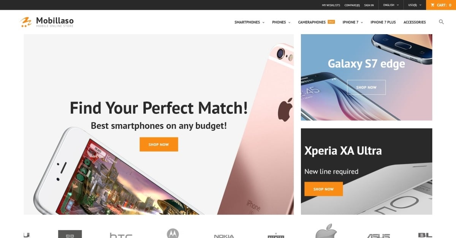The height and width of the screenshot is (238, 456).
Task: Click the Sign In link
Action: 369,5
